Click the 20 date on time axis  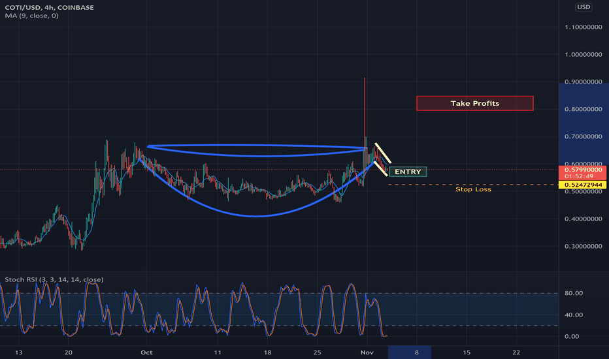[x=69, y=352]
